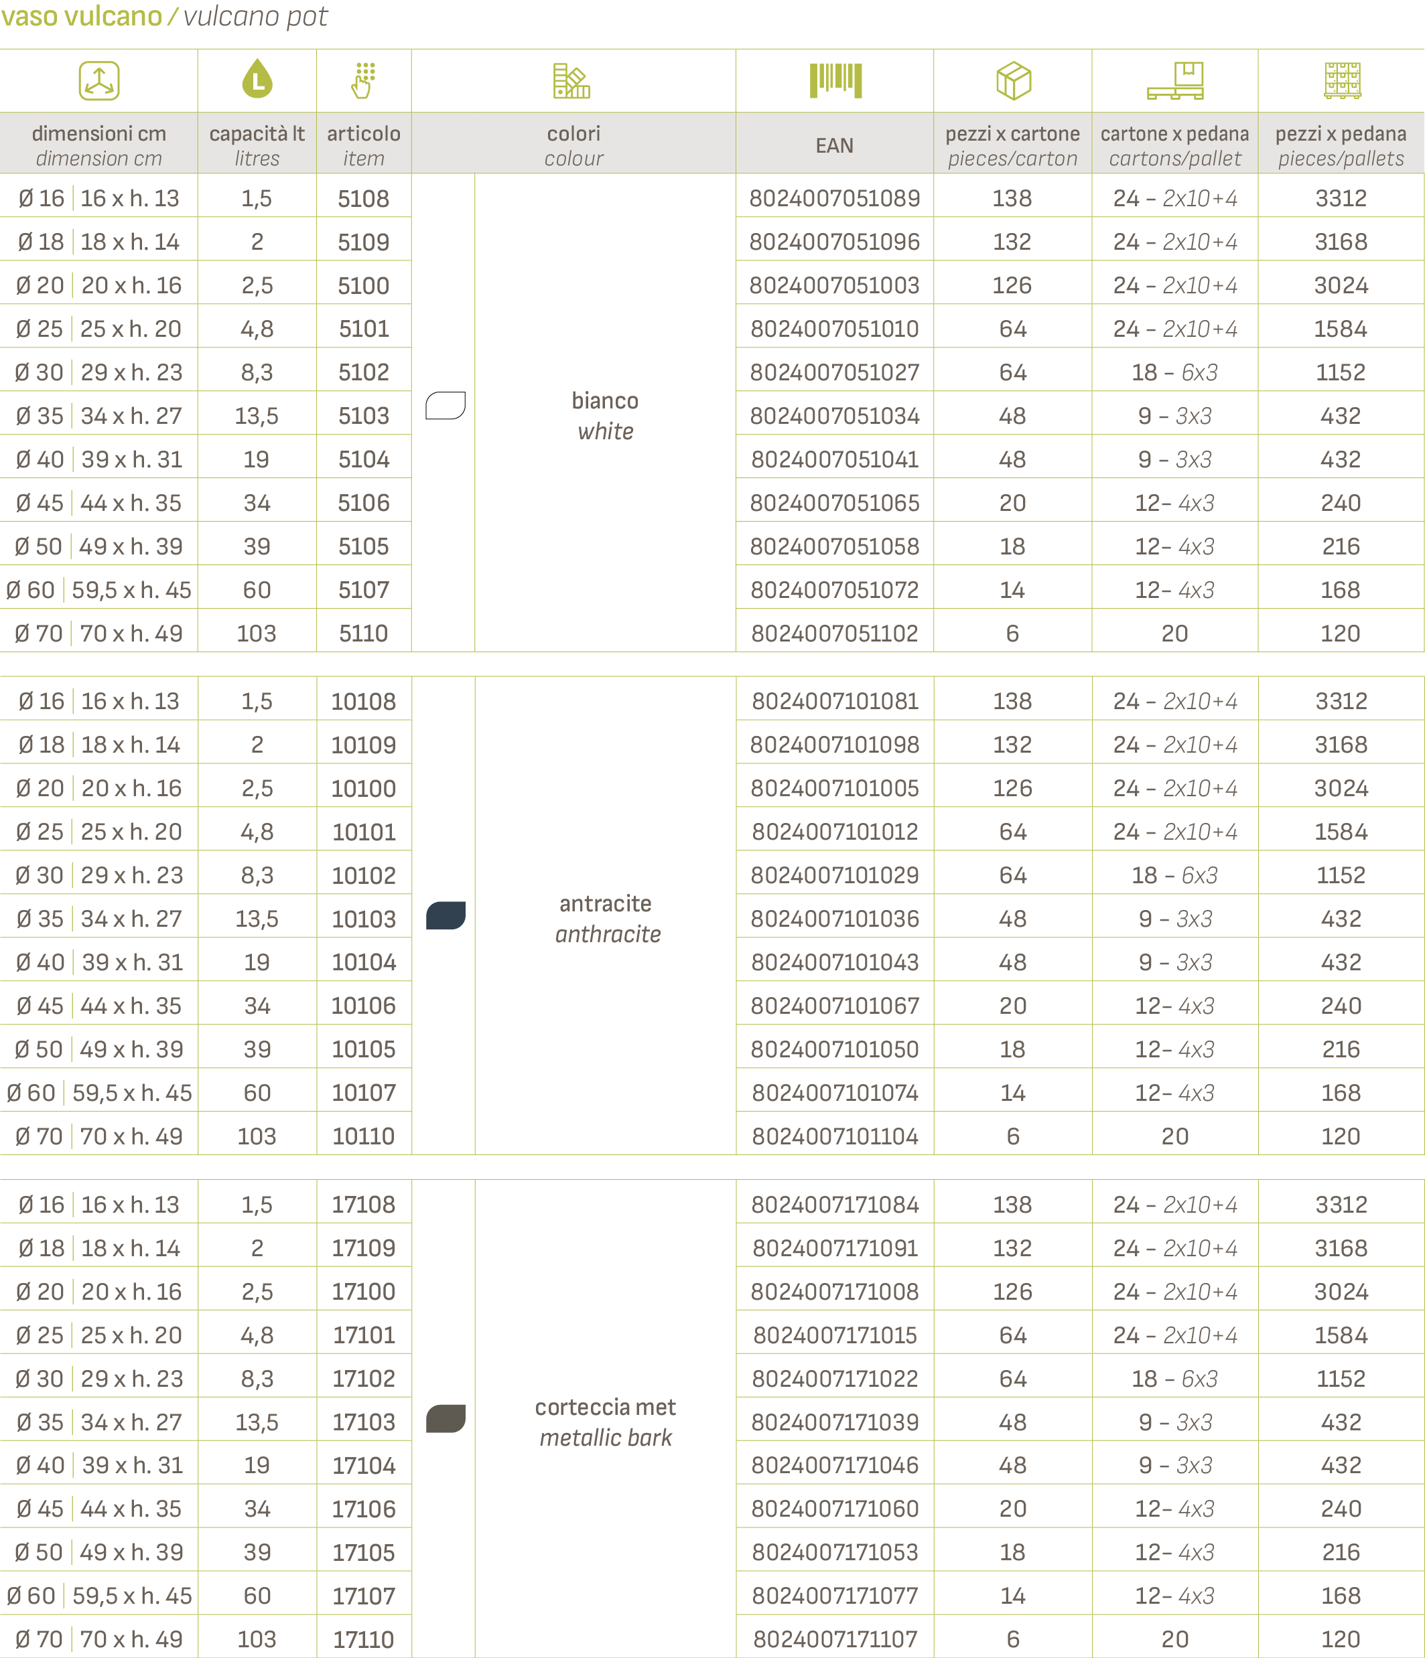Click '24 – 2x10+4' in item 17109 row

click(1174, 1248)
